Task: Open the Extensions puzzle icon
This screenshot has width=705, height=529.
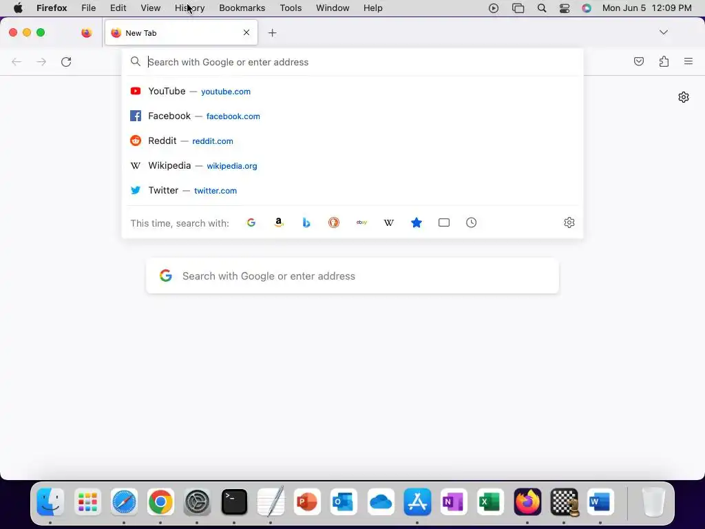Action: (664, 61)
